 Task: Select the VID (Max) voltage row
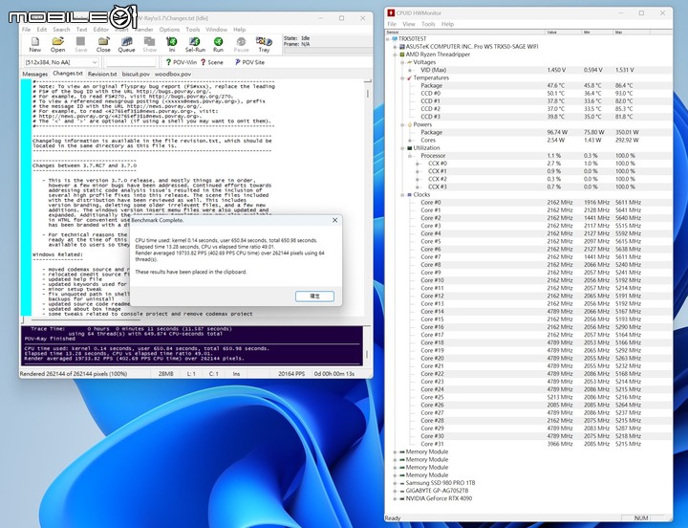[x=528, y=70]
